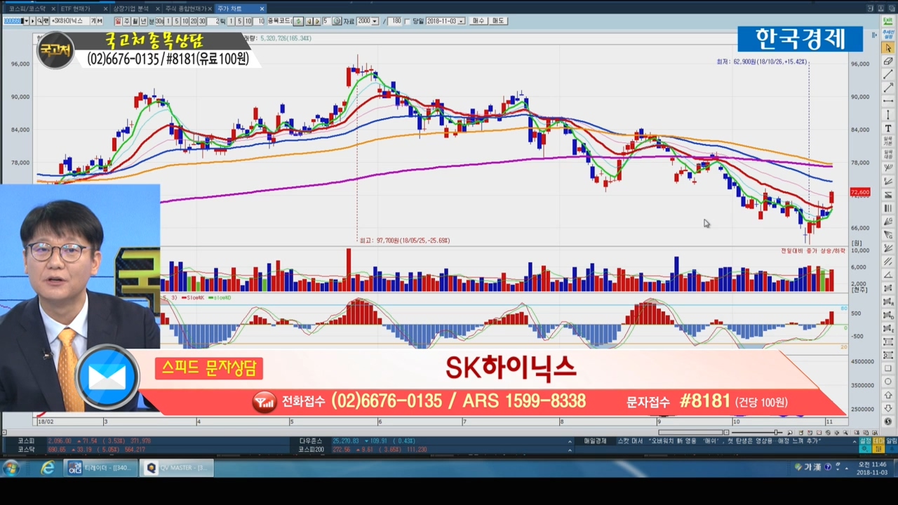
Task: Choose the vertical line drawing tool
Action: tap(888, 114)
